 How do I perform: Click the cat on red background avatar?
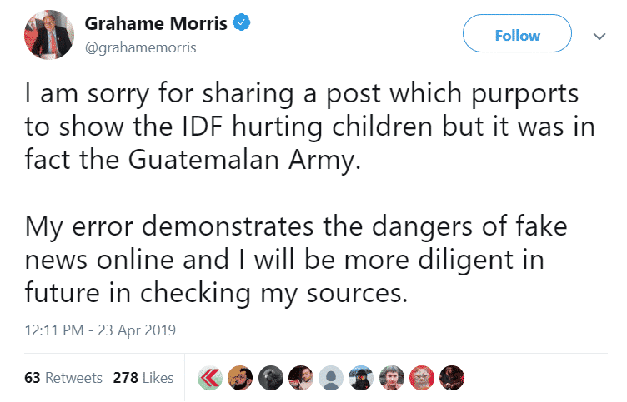tap(421, 377)
